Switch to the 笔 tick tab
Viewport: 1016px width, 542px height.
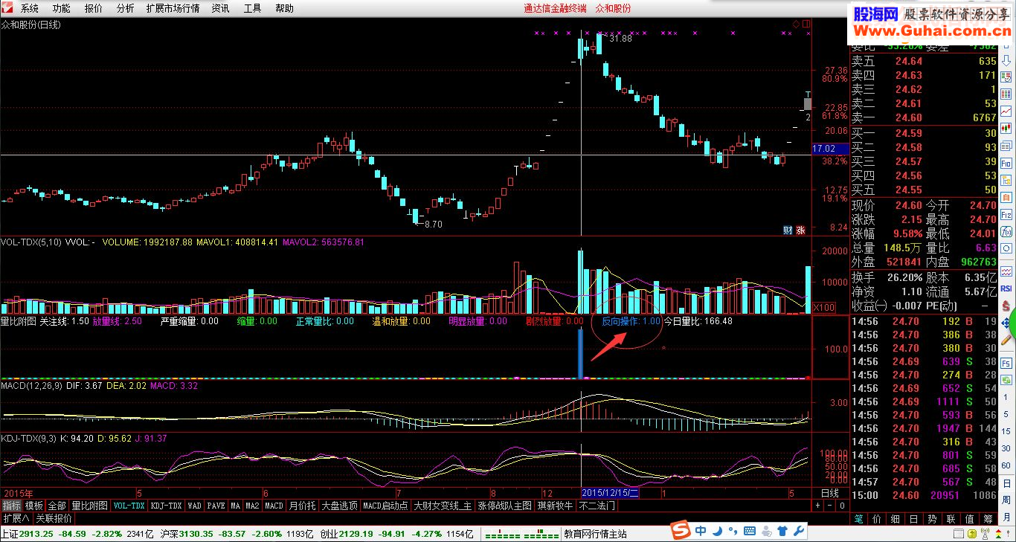[x=859, y=518]
